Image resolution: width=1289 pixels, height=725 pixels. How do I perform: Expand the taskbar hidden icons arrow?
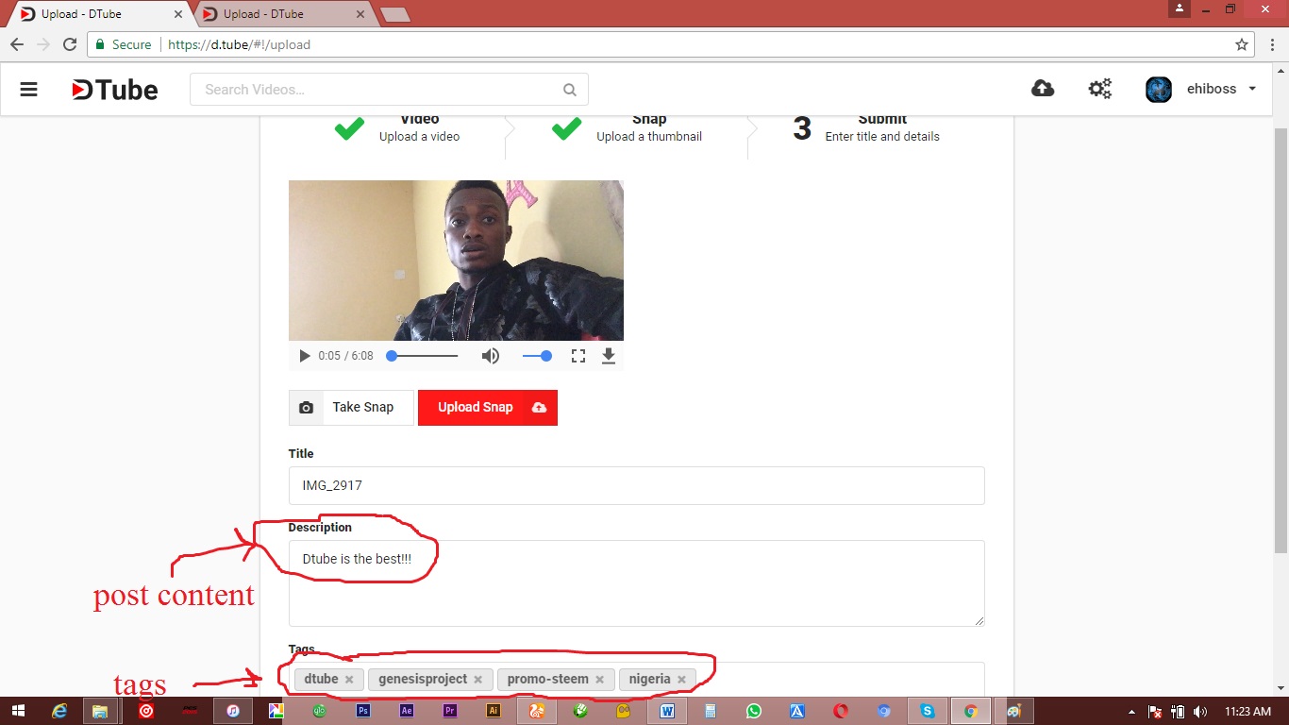point(1131,711)
